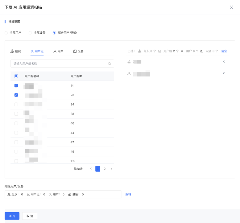The image size is (240, 223).
Task: Close the AI 应用漏洞扫描 dialog
Action: pyautogui.click(x=231, y=7)
